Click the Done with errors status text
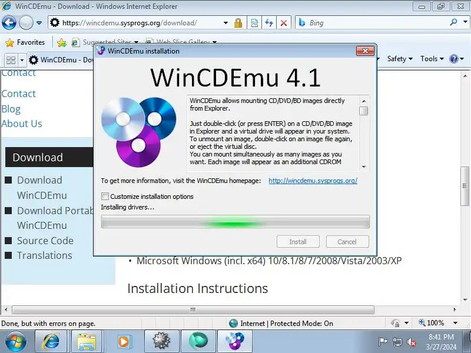This screenshot has height=353, width=471. 48,323
